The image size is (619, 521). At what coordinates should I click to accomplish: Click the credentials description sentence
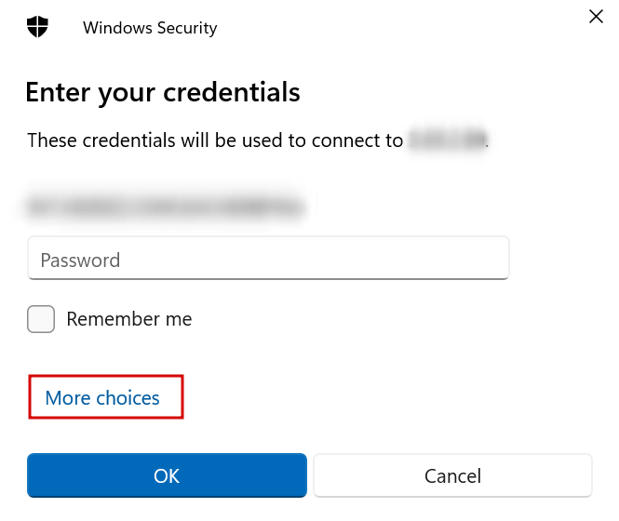tap(214, 141)
